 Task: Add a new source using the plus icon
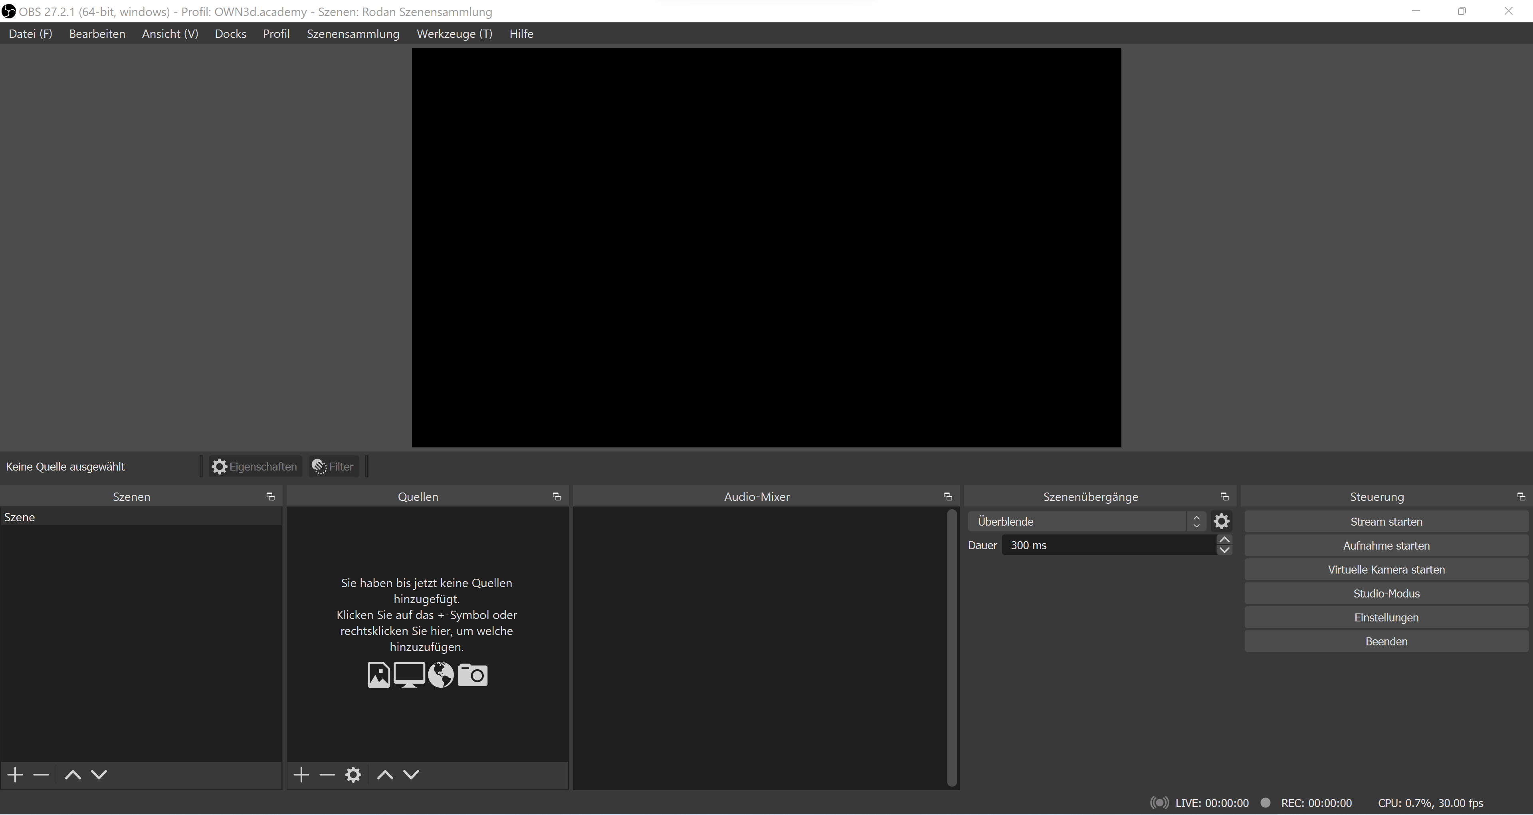[x=301, y=775]
